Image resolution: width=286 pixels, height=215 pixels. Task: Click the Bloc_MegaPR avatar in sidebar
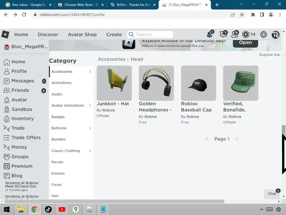(x=7, y=47)
